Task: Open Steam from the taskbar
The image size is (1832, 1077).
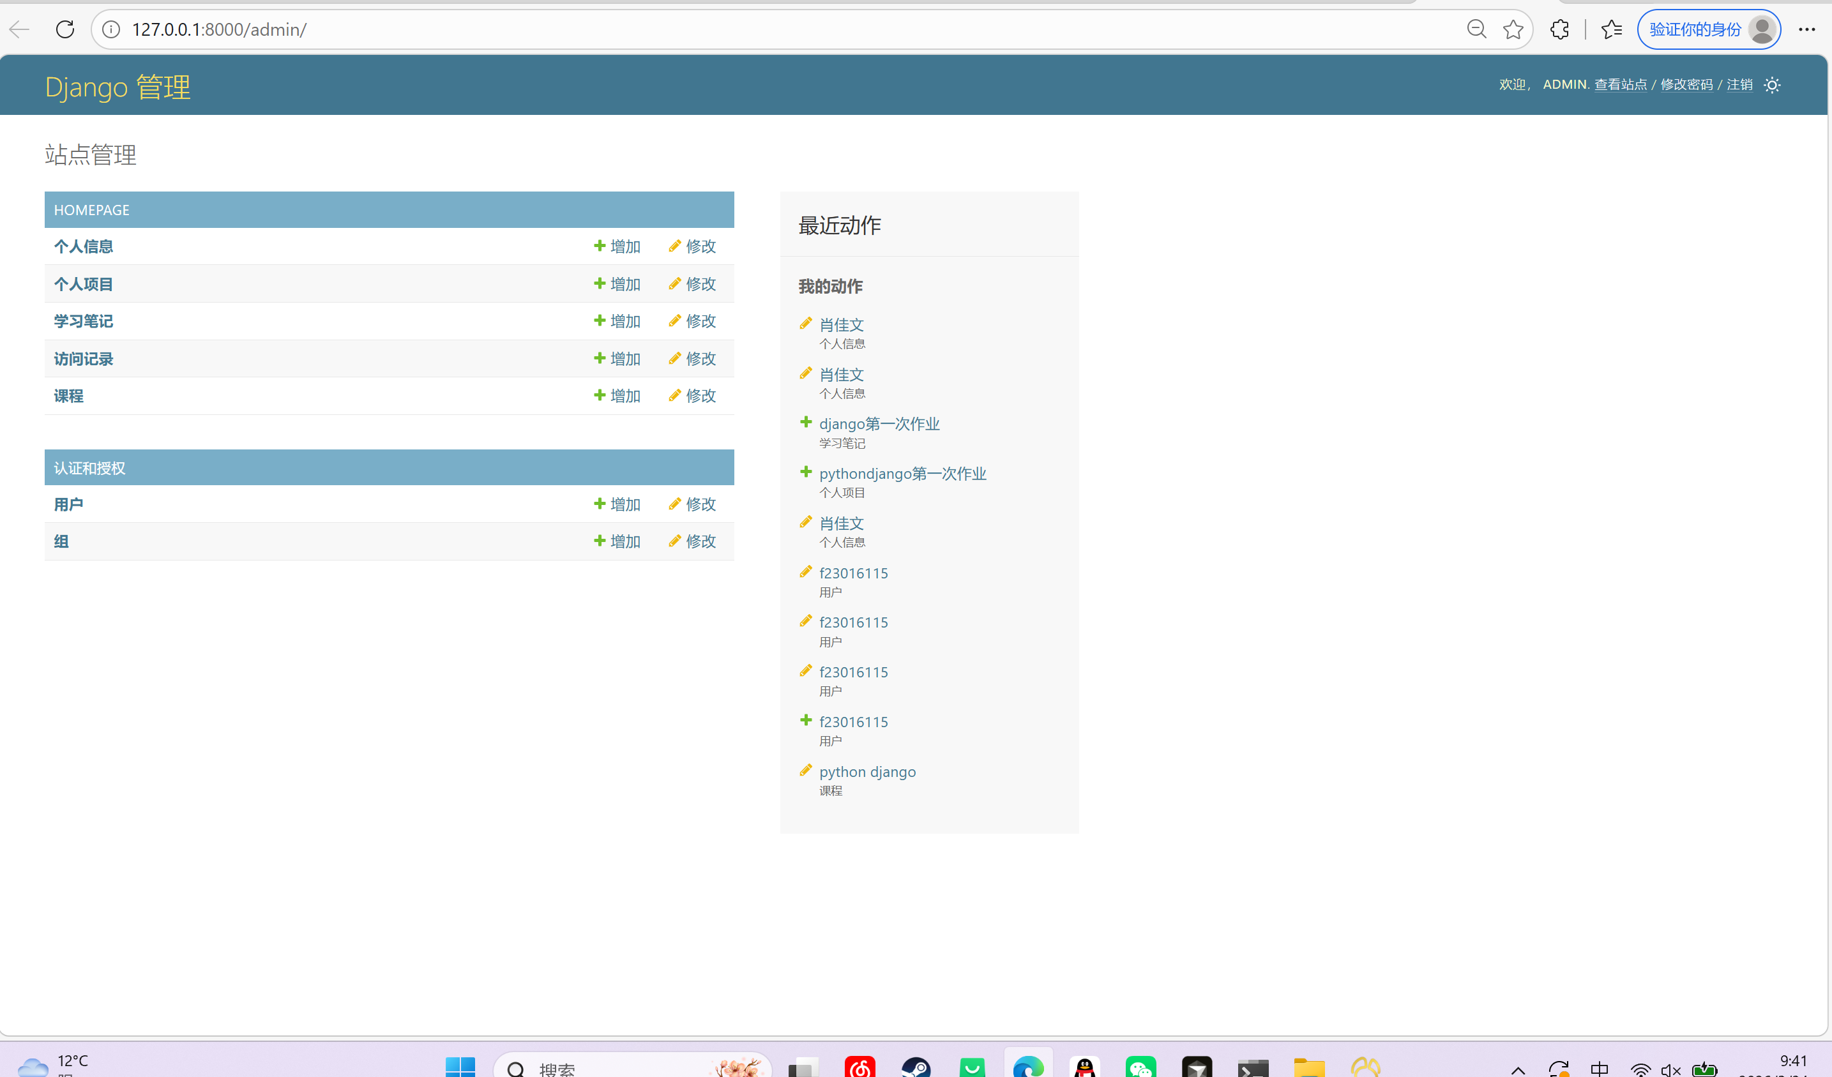Action: (x=916, y=1067)
